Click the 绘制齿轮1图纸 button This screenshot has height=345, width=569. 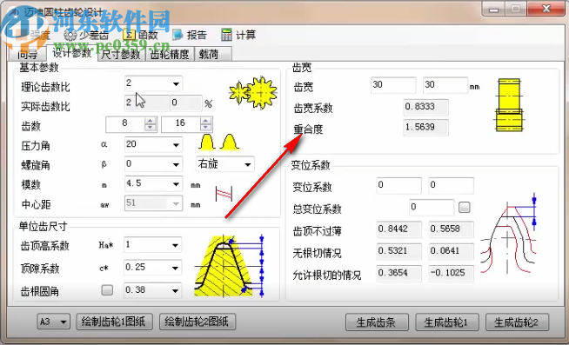(x=114, y=322)
